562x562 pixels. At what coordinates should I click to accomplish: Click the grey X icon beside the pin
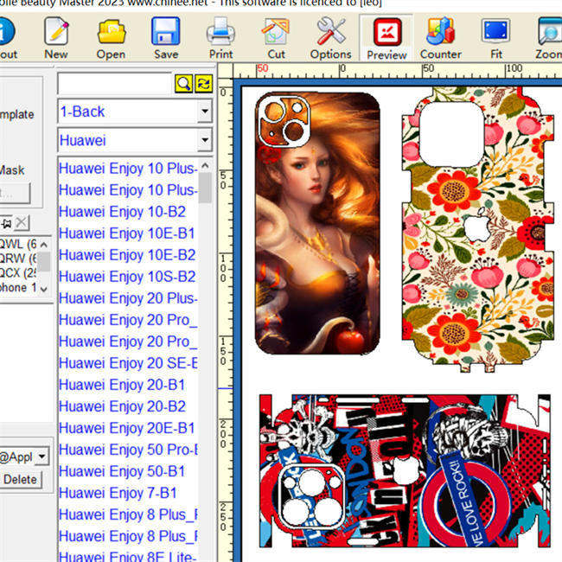pos(22,223)
